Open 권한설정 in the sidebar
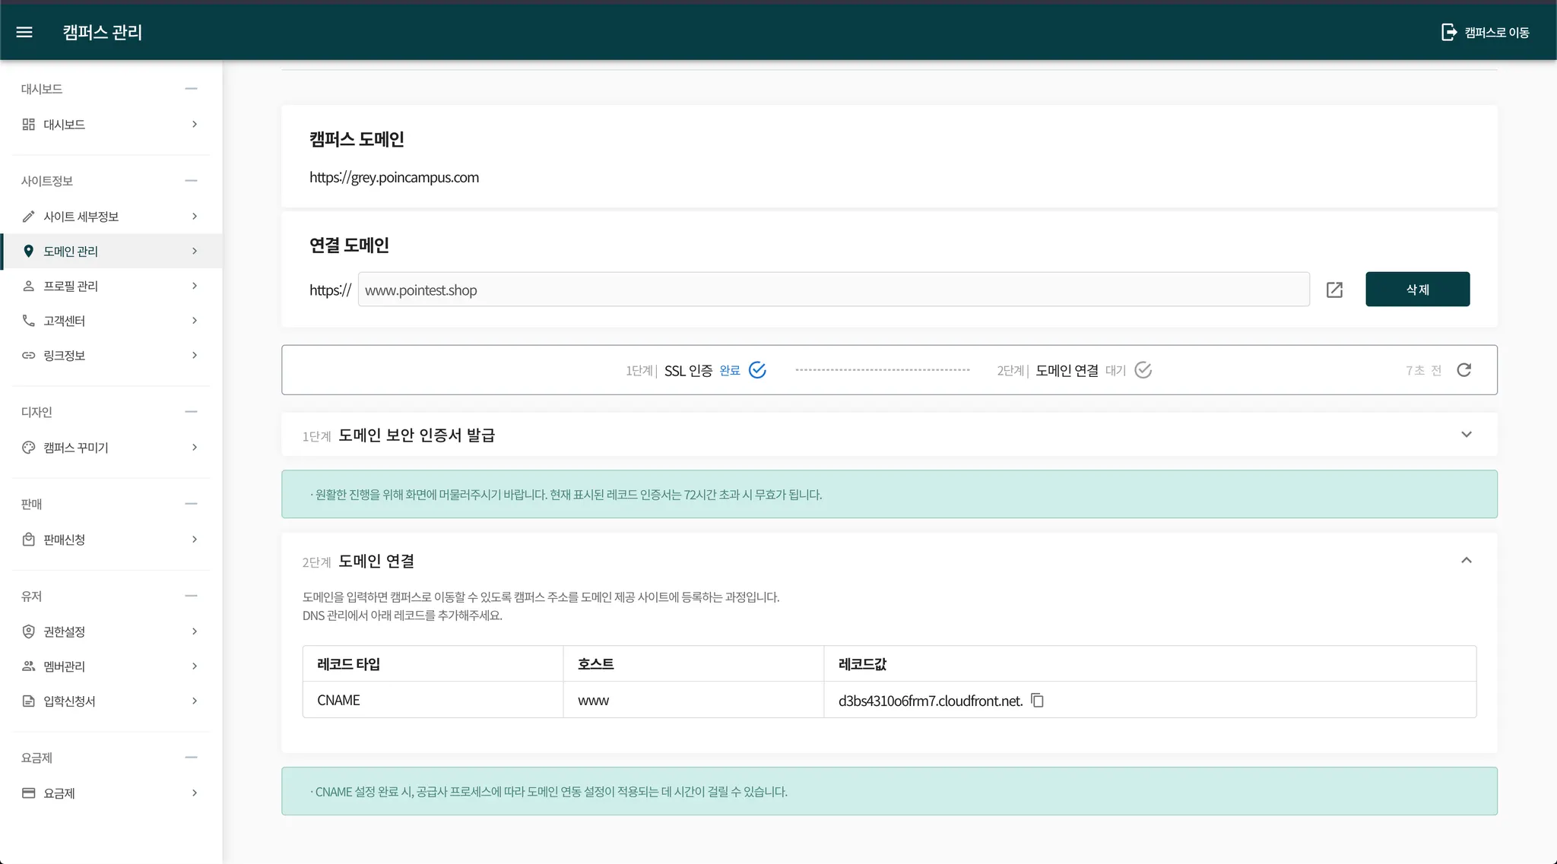 [65, 631]
